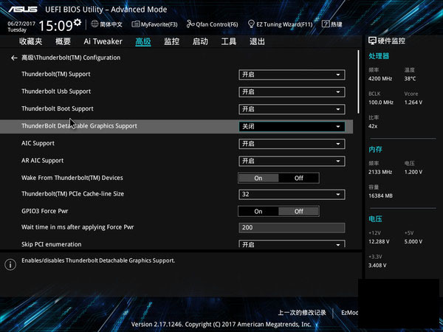Open the Thunderbolt Boot Support dropdown

tap(292, 109)
